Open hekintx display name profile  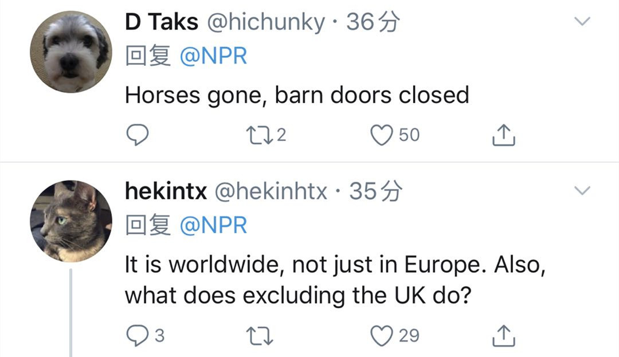166,191
